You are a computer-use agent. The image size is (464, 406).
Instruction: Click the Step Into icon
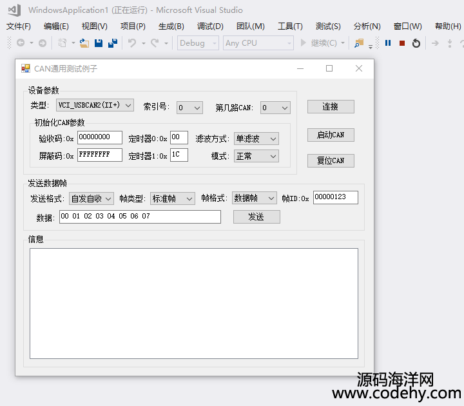tap(450, 43)
